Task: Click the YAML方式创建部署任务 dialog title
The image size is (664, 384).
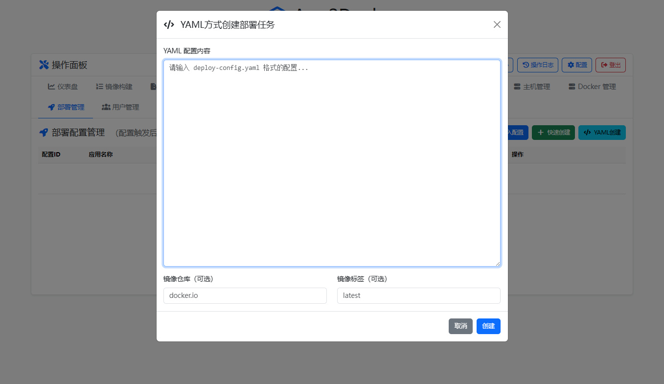Action: tap(228, 24)
